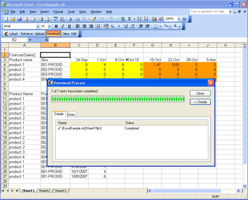
Task: Expand the Name Box dropdown arrow
Action: (x=30, y=40)
